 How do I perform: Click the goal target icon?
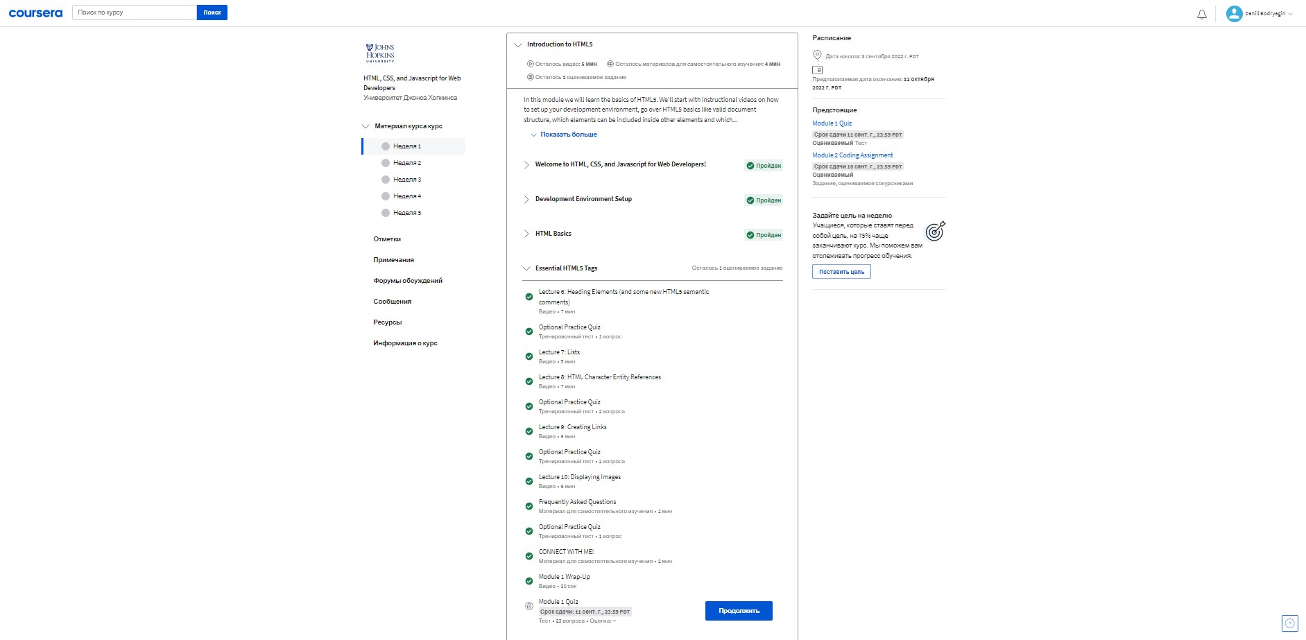936,231
